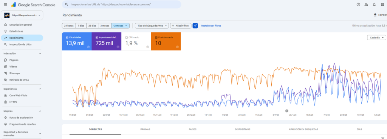387x139 pixels.
Task: Select the 3 meses range button
Action: coord(105,26)
